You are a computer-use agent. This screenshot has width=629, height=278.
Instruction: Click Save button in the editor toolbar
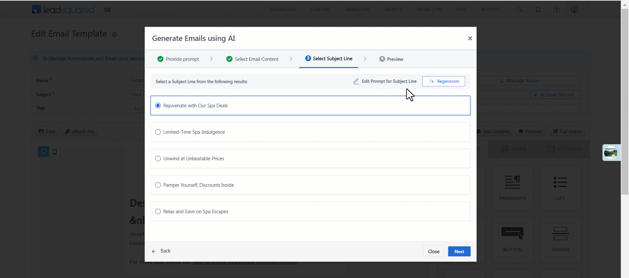click(x=47, y=131)
